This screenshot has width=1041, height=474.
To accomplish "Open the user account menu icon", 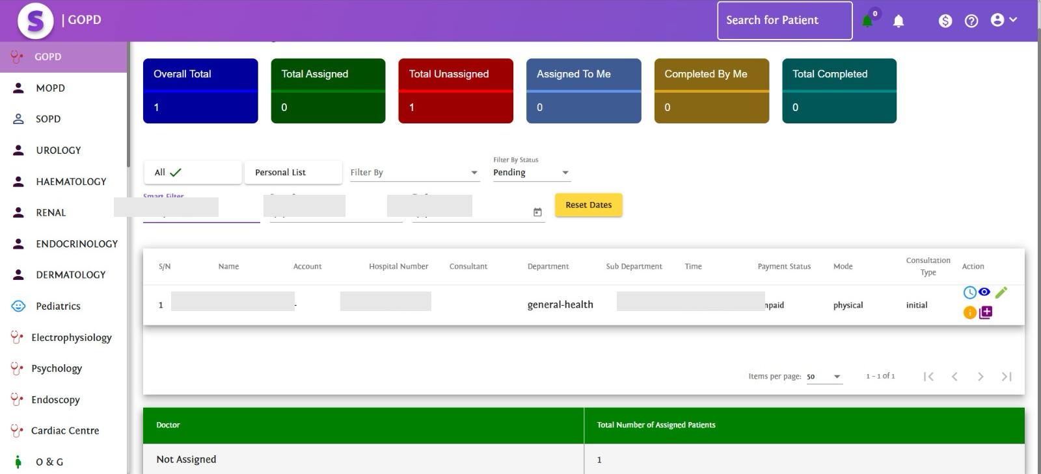I will pos(1004,20).
